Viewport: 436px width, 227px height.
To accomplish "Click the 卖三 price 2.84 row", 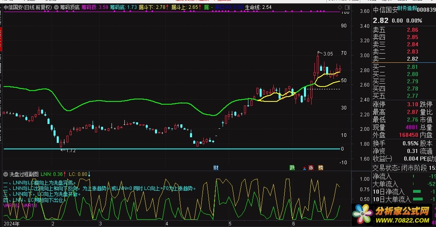I will point(395,44).
